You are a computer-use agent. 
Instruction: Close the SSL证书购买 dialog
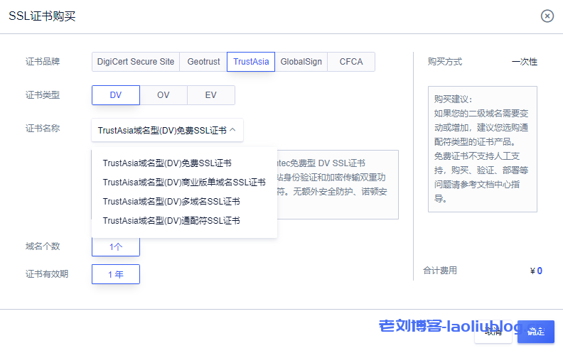pyautogui.click(x=547, y=16)
